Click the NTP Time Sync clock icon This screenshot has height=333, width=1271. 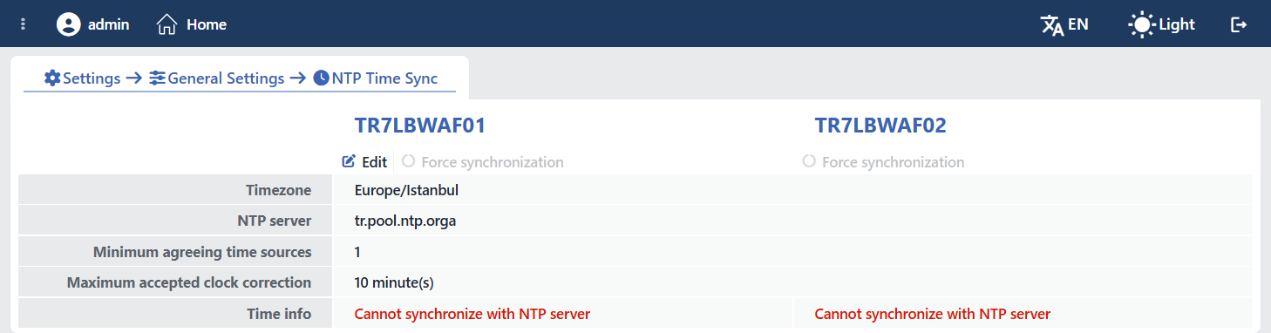[322, 78]
